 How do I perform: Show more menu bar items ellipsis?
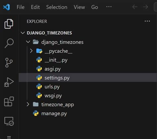[109, 7]
